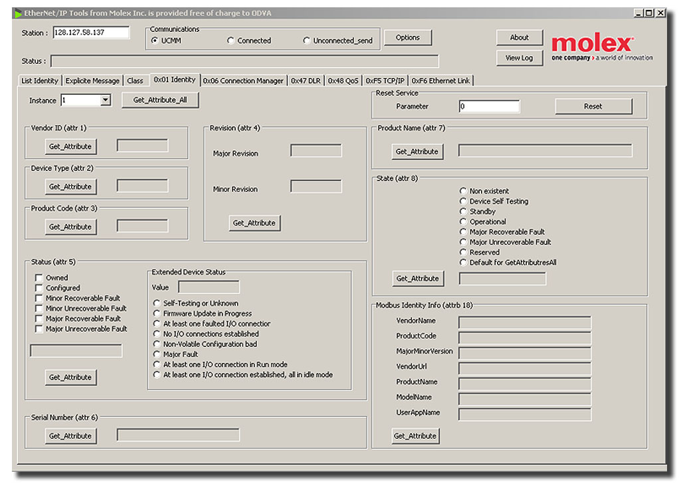Switch to the List Identity tab

point(40,81)
